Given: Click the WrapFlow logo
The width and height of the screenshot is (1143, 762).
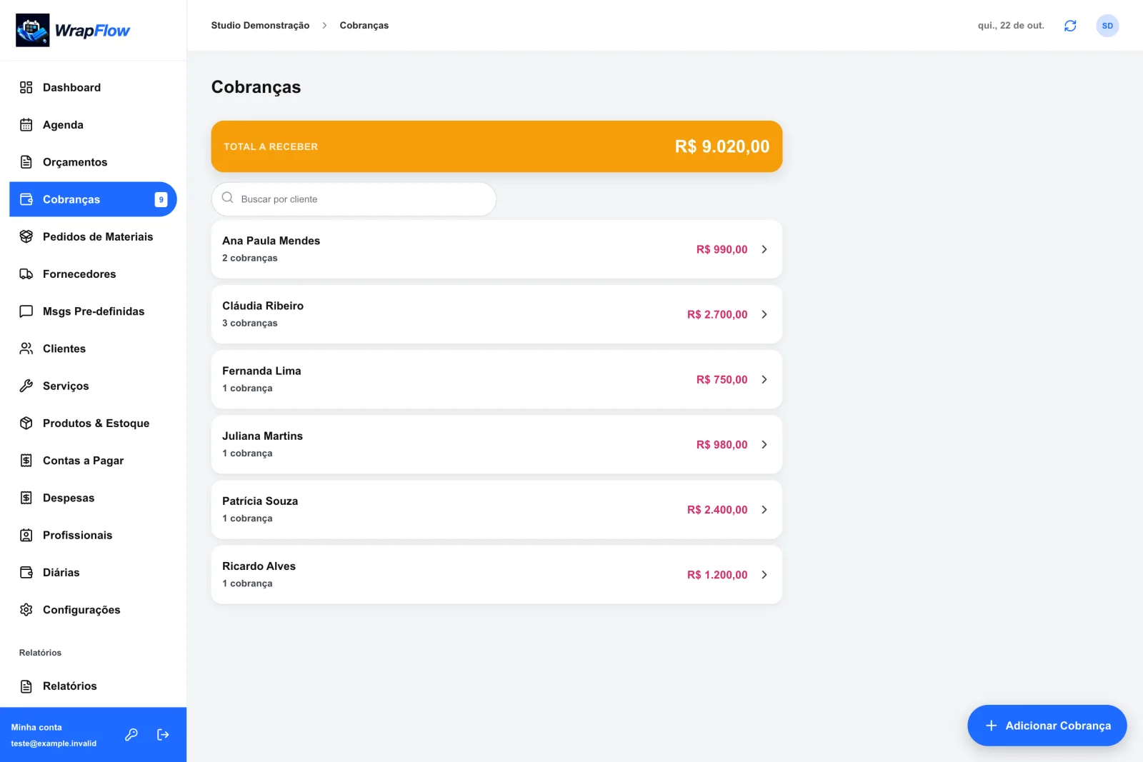Looking at the screenshot, I should point(73,30).
